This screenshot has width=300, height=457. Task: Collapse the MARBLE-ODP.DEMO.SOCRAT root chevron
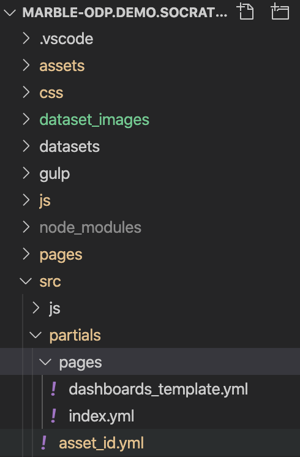pos(10,12)
